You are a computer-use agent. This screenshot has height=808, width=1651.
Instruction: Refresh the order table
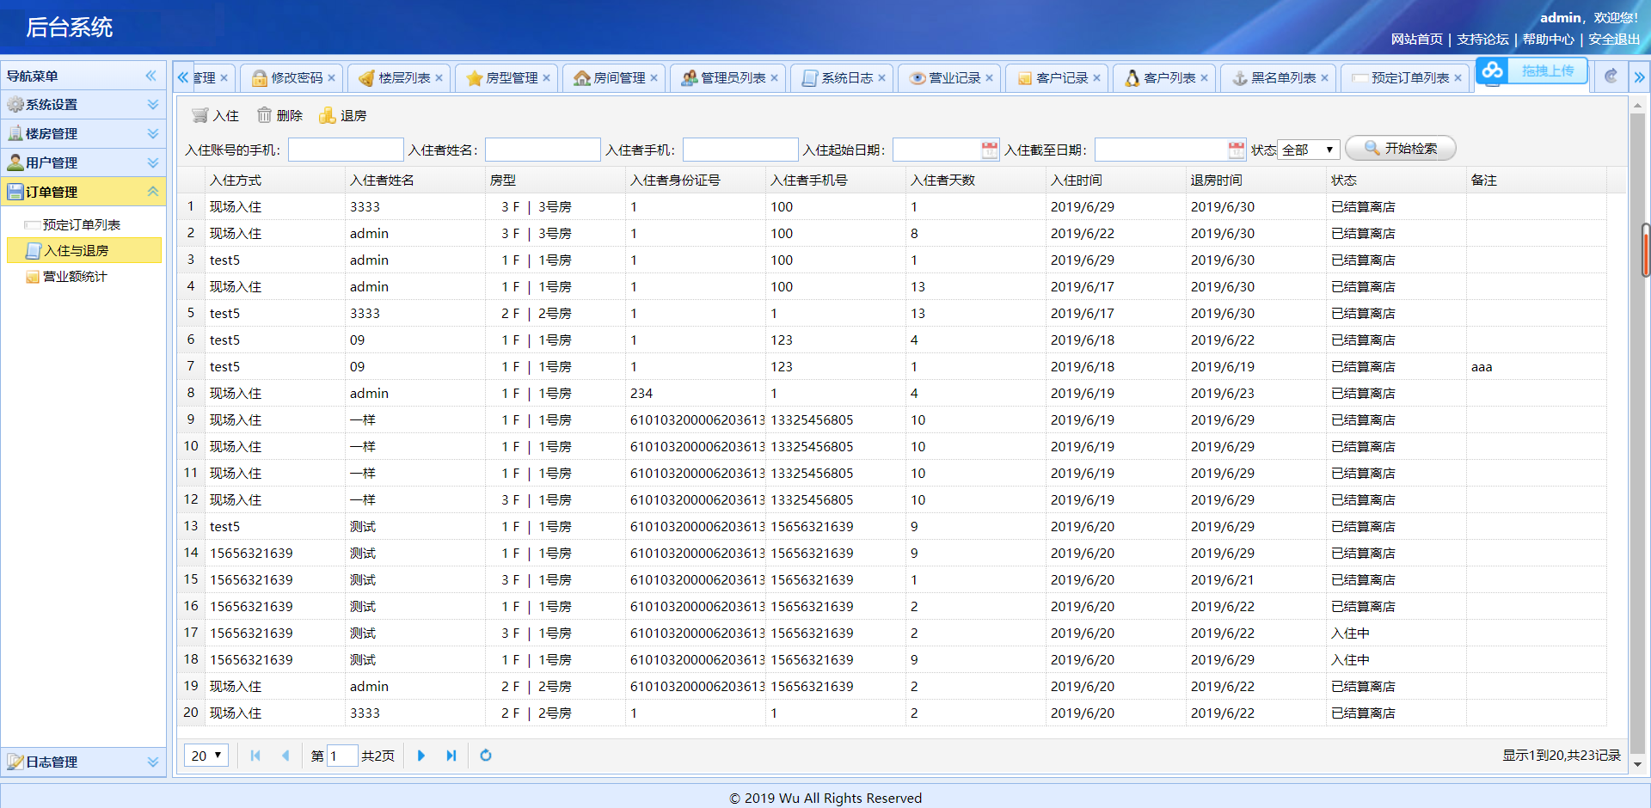pyautogui.click(x=486, y=756)
